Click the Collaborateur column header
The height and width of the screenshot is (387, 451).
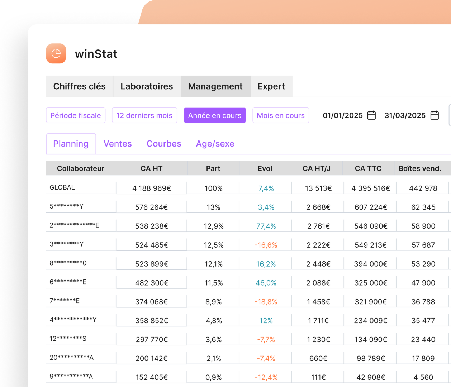81,168
